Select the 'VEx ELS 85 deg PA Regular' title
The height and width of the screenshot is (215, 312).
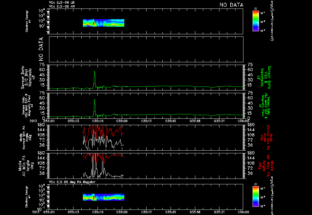72,182
